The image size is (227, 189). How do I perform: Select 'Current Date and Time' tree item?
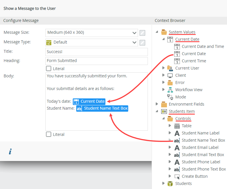203,46
